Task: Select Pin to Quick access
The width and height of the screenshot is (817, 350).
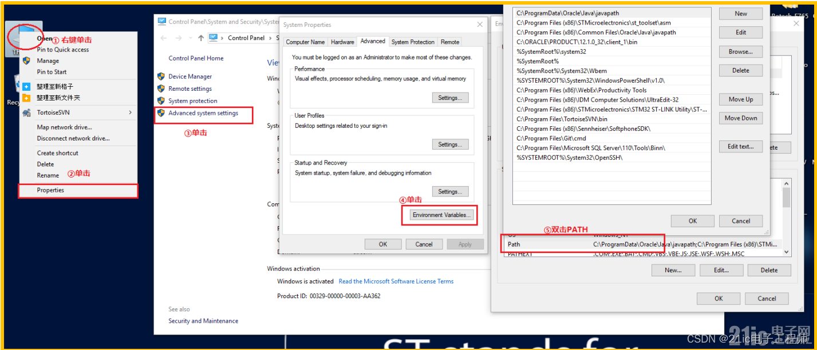Action: pyautogui.click(x=63, y=50)
